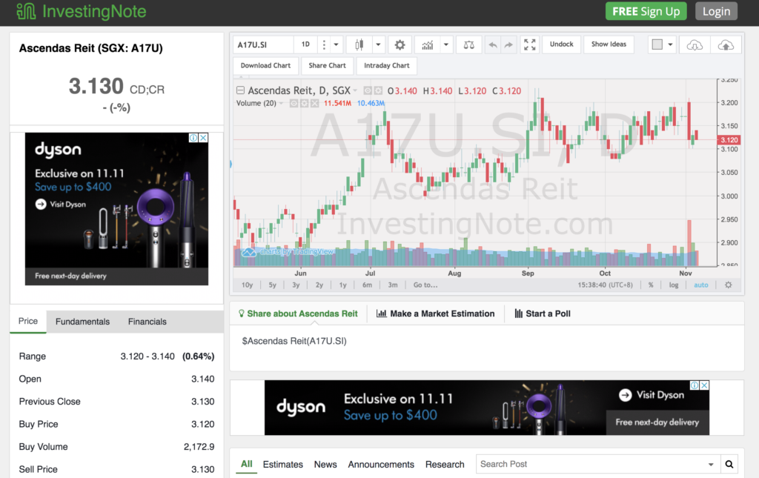Open the indicator templates dropdown arrow
Screen dimensions: 759x478
click(445, 45)
